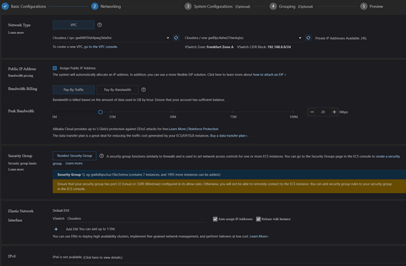Go to Basic Configurations step
The height and width of the screenshot is (266, 406).
pos(29,7)
